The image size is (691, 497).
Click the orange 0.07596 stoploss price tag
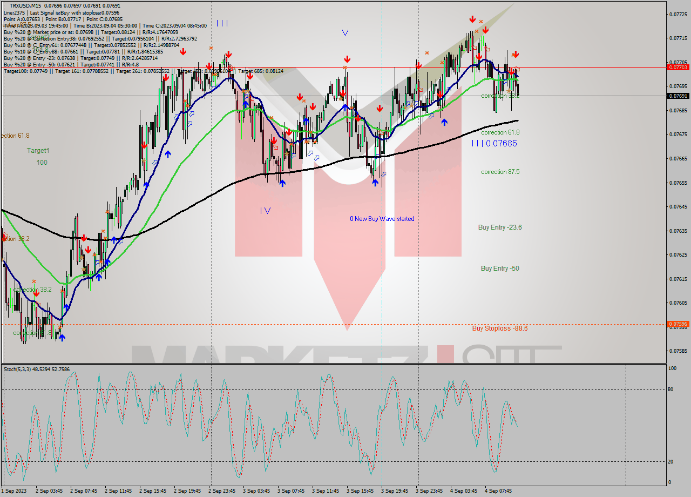(678, 324)
